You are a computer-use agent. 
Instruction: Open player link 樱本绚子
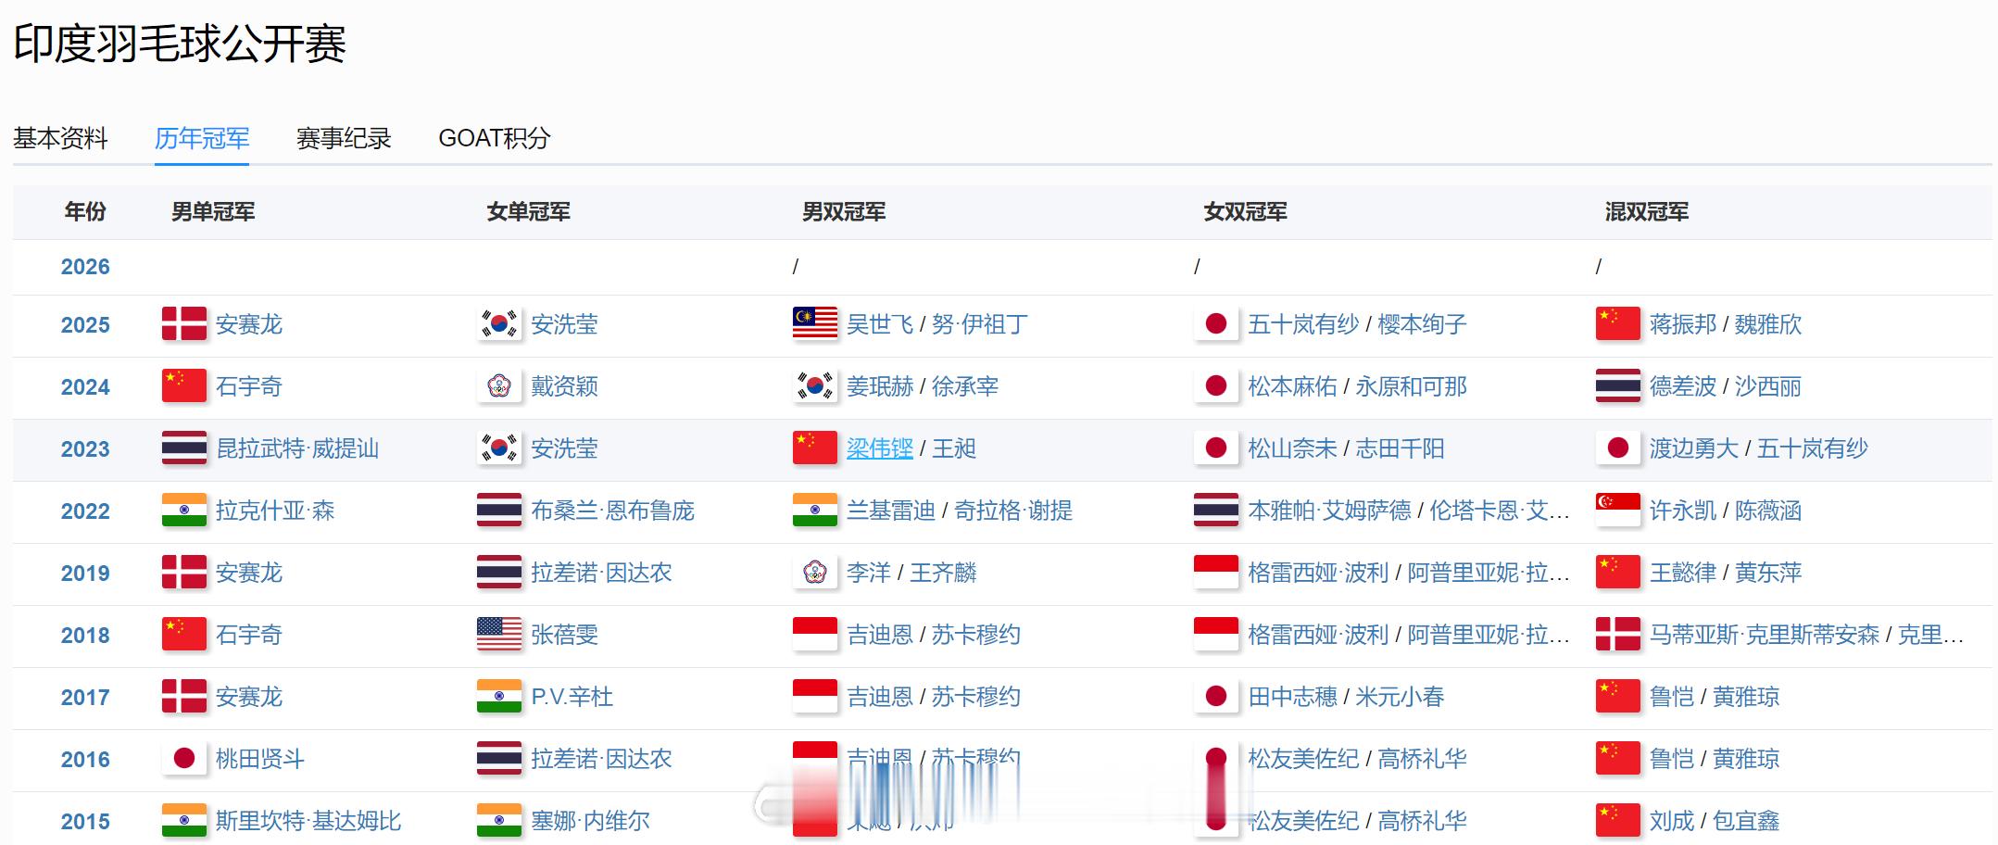[1423, 324]
